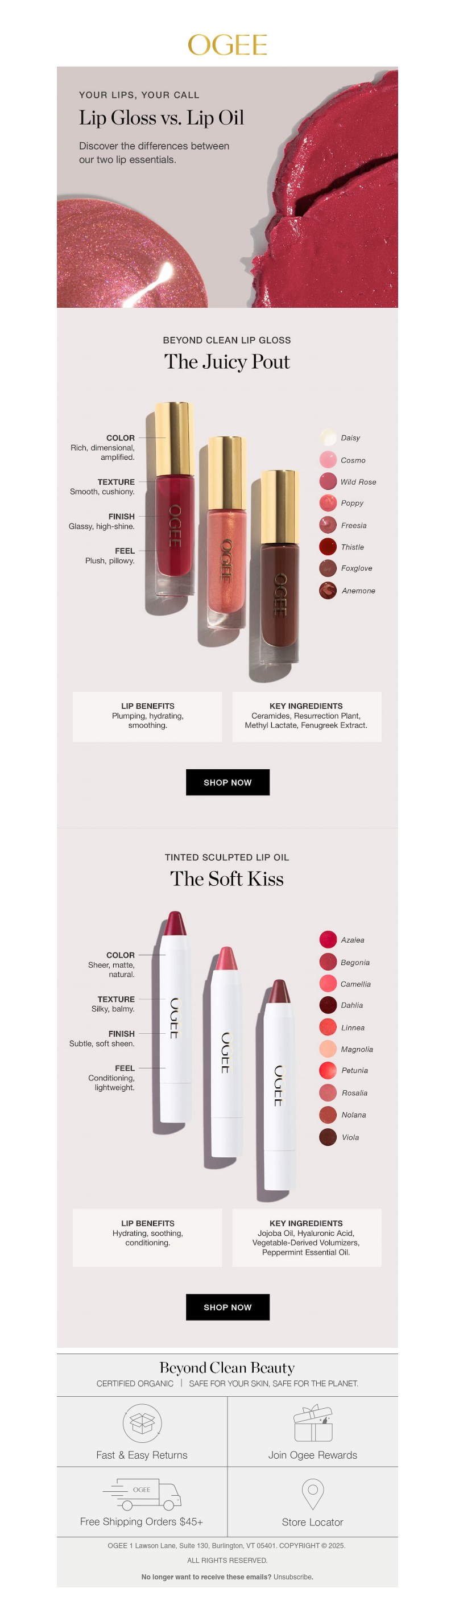Click the Dahlia lip oil swatch
The width and height of the screenshot is (455, 1609).
tap(328, 1005)
